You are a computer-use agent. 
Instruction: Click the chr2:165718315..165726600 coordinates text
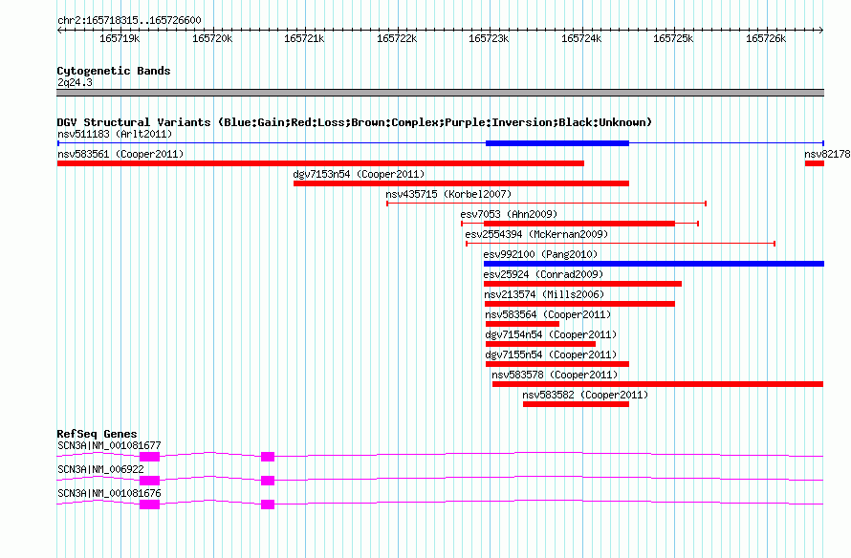click(129, 20)
